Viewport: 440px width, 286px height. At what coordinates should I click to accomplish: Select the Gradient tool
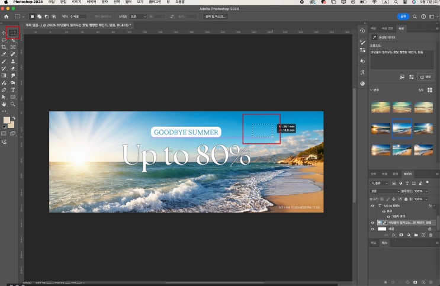pyautogui.click(x=4, y=76)
